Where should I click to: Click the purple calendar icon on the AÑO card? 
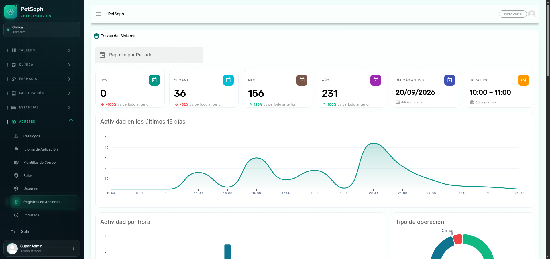click(376, 80)
